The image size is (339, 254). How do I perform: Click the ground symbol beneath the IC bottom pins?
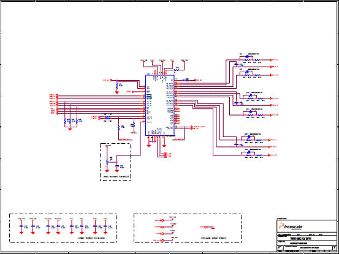[x=149, y=146]
